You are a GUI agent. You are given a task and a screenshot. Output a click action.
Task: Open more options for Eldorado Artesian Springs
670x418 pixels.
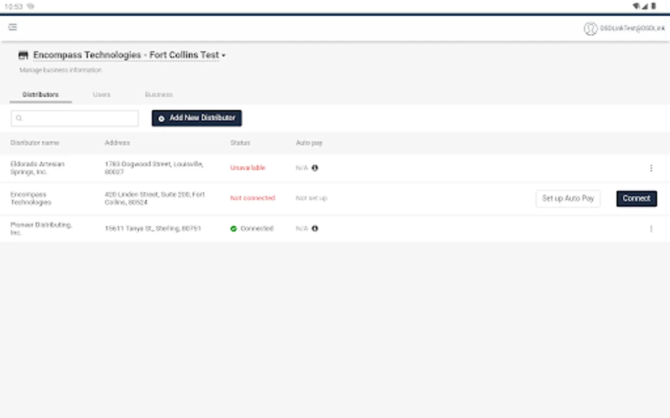tap(651, 168)
